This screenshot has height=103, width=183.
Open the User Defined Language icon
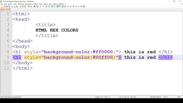click(60, 6)
